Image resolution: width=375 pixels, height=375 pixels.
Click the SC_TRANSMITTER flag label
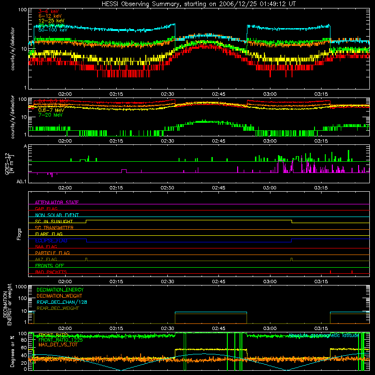click(x=54, y=227)
